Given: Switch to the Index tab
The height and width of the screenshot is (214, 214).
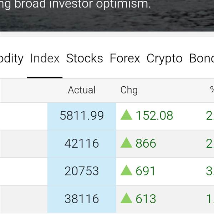Looking at the screenshot, I should (x=45, y=58).
